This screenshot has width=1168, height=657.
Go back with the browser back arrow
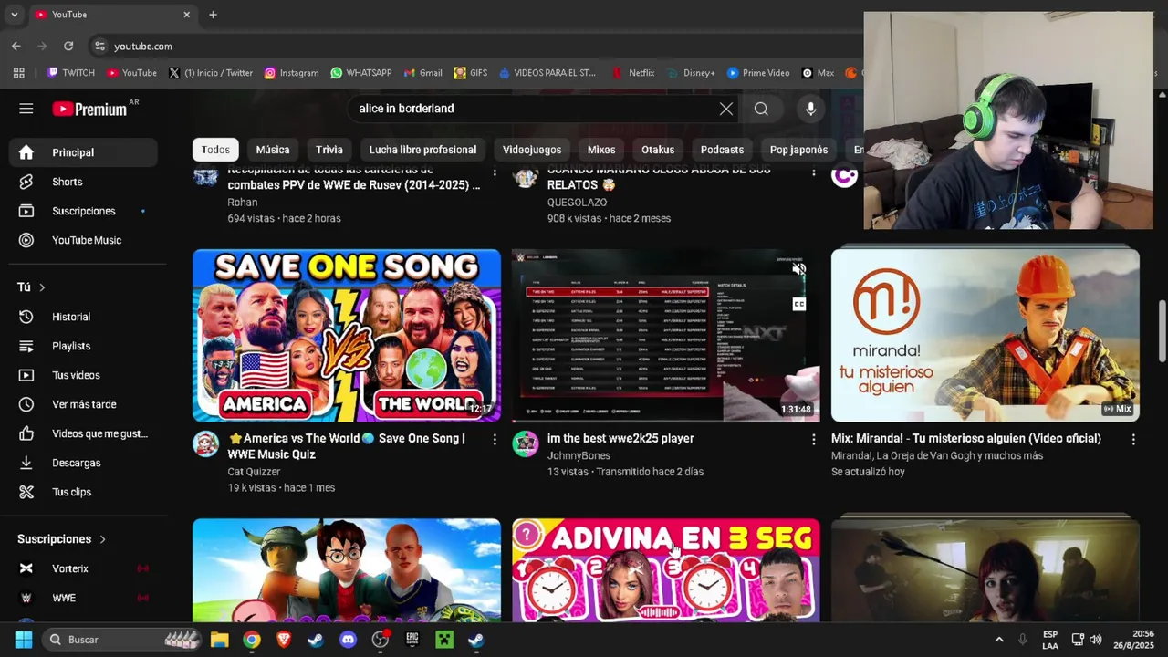(16, 46)
